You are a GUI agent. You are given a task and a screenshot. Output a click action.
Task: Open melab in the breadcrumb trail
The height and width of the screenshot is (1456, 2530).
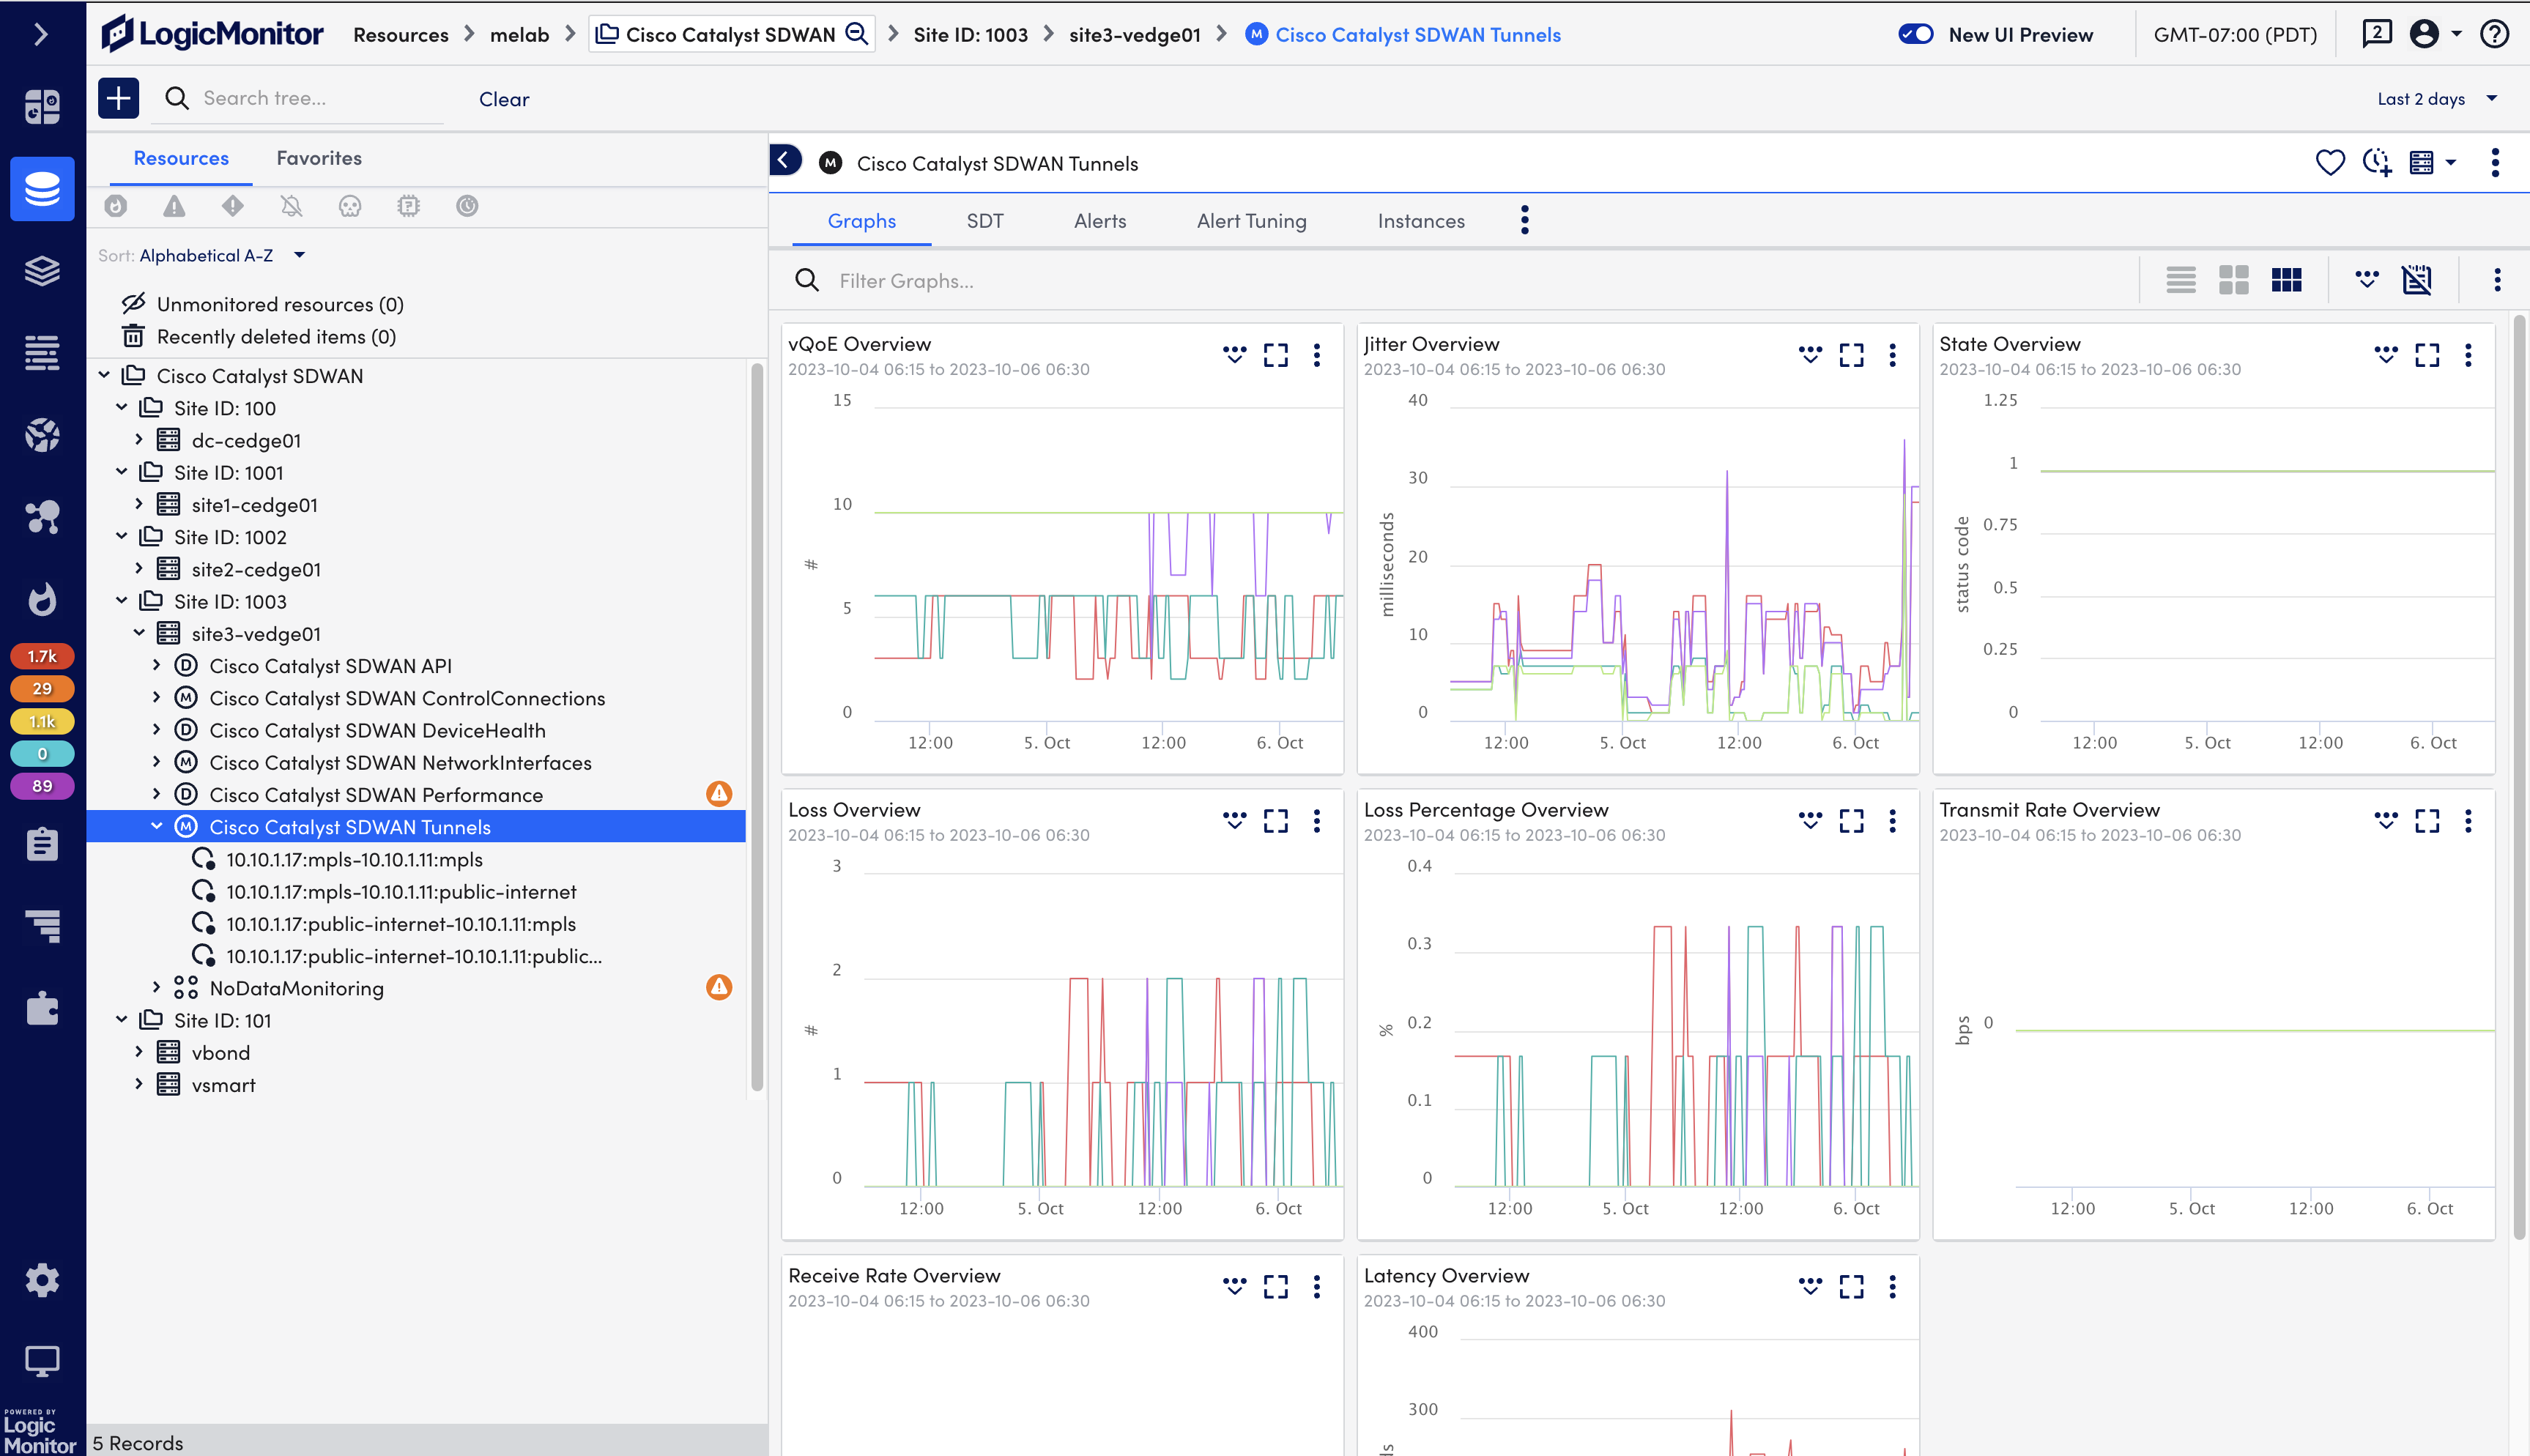coord(520,34)
